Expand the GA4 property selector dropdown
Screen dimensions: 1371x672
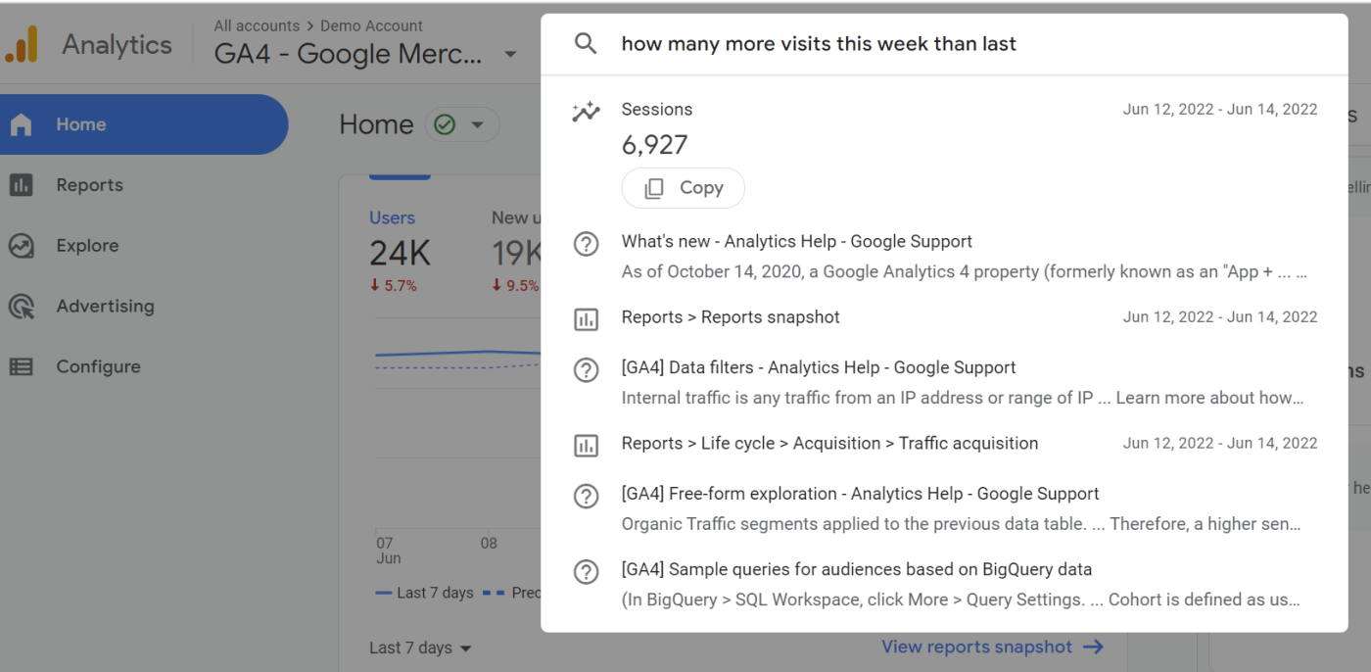510,54
